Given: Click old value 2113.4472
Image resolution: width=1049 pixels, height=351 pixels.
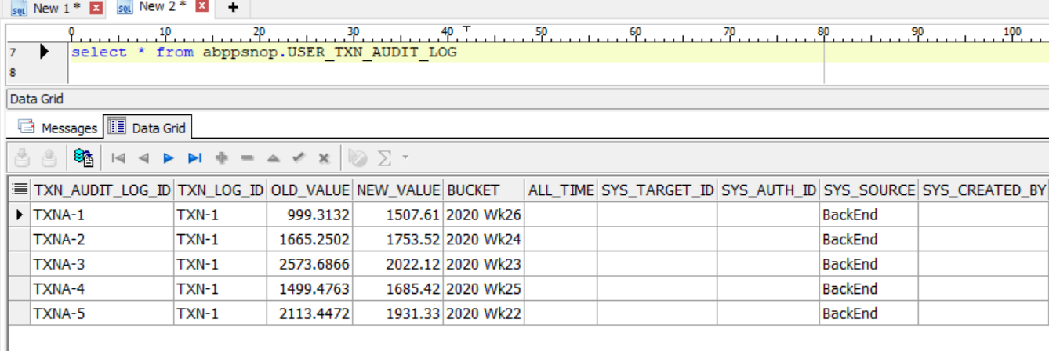Looking at the screenshot, I should [310, 313].
